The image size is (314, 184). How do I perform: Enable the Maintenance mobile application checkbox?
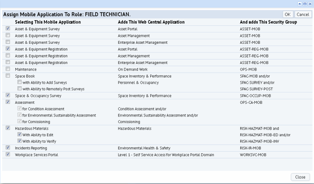click(x=8, y=69)
